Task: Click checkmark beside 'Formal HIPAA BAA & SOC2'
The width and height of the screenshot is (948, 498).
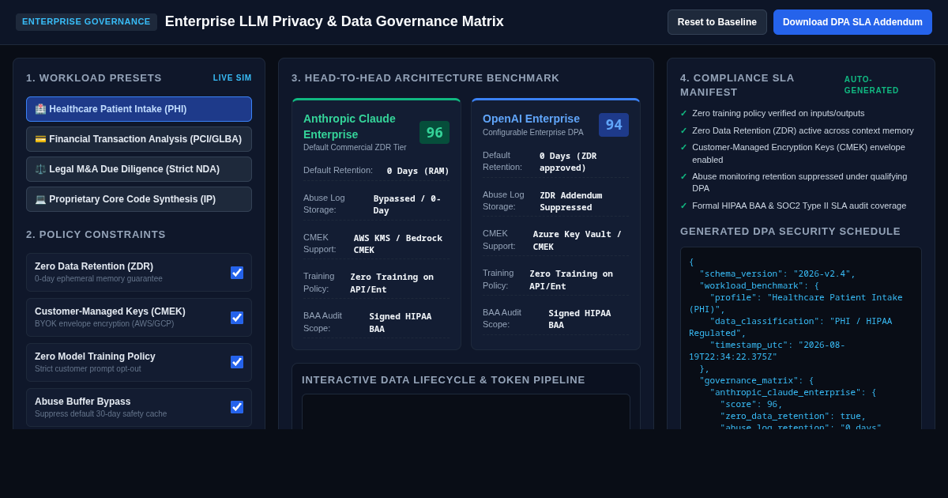Action: pyautogui.click(x=684, y=206)
